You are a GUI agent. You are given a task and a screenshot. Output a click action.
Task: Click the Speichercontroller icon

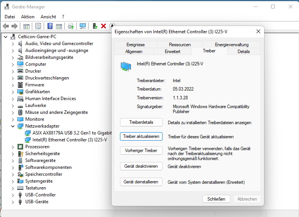[x=20, y=174]
